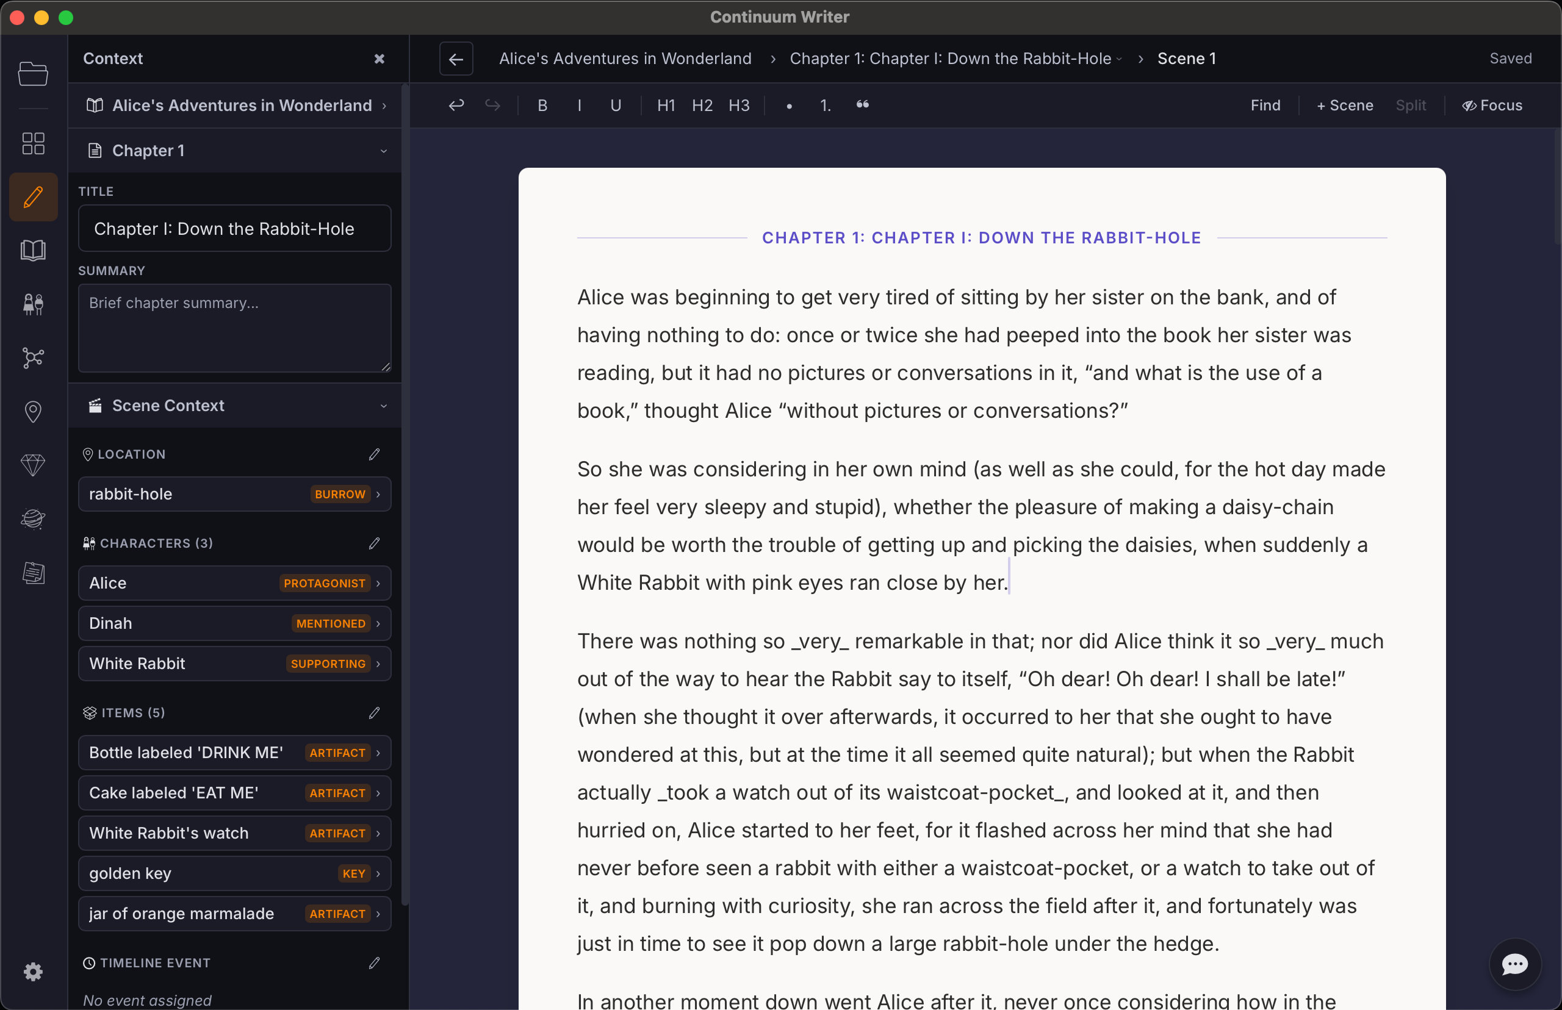This screenshot has height=1010, width=1562.
Task: Apply H3 heading style
Action: [x=739, y=106]
